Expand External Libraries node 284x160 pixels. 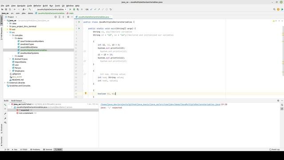click(5, 83)
